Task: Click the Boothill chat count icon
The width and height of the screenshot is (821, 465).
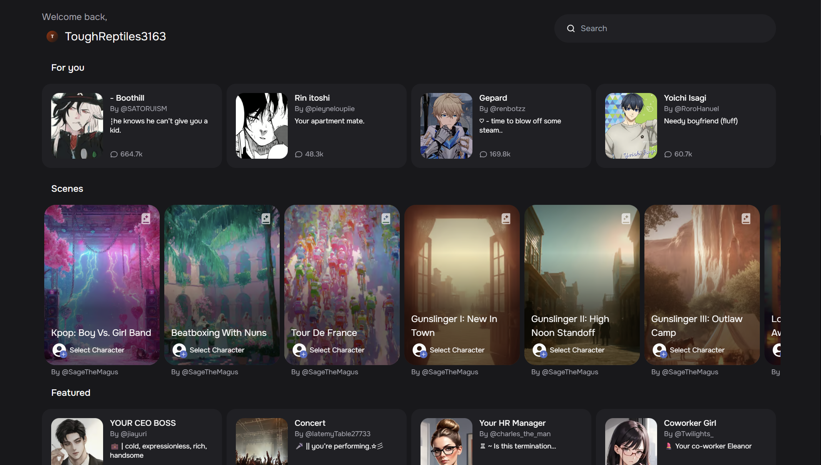Action: (114, 154)
